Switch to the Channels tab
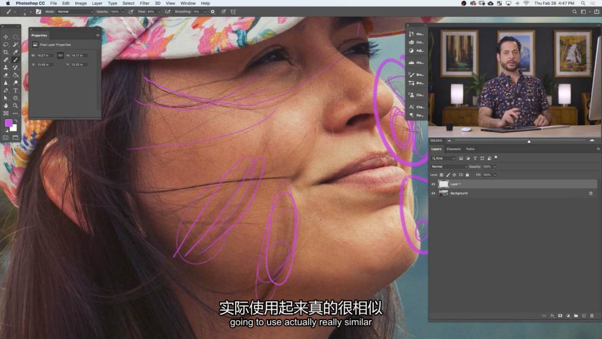 454,149
